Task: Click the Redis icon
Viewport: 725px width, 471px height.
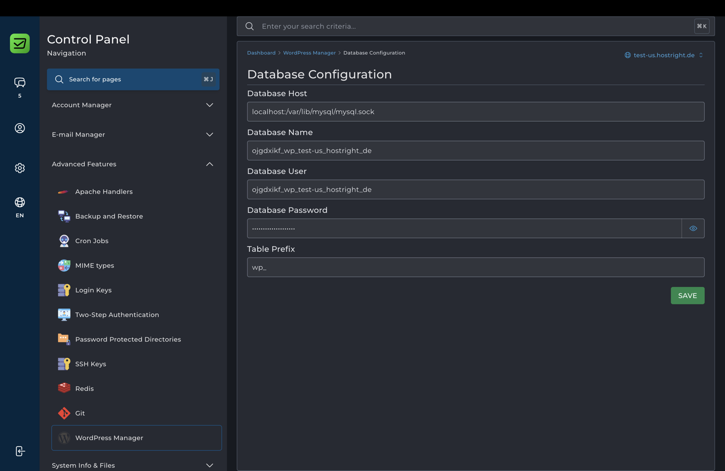Action: click(x=64, y=389)
